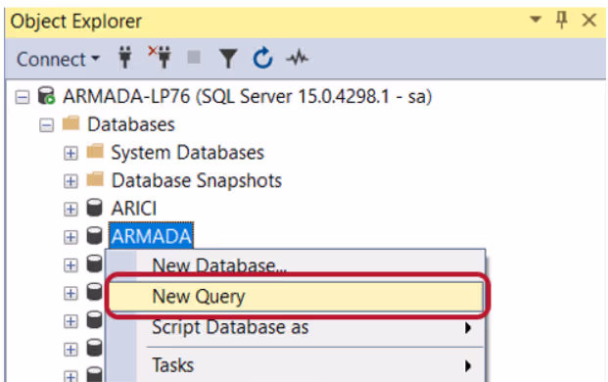Select the Databases tree label

[x=131, y=124]
